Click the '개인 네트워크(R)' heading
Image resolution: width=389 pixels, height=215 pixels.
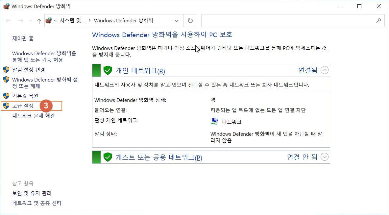point(140,71)
